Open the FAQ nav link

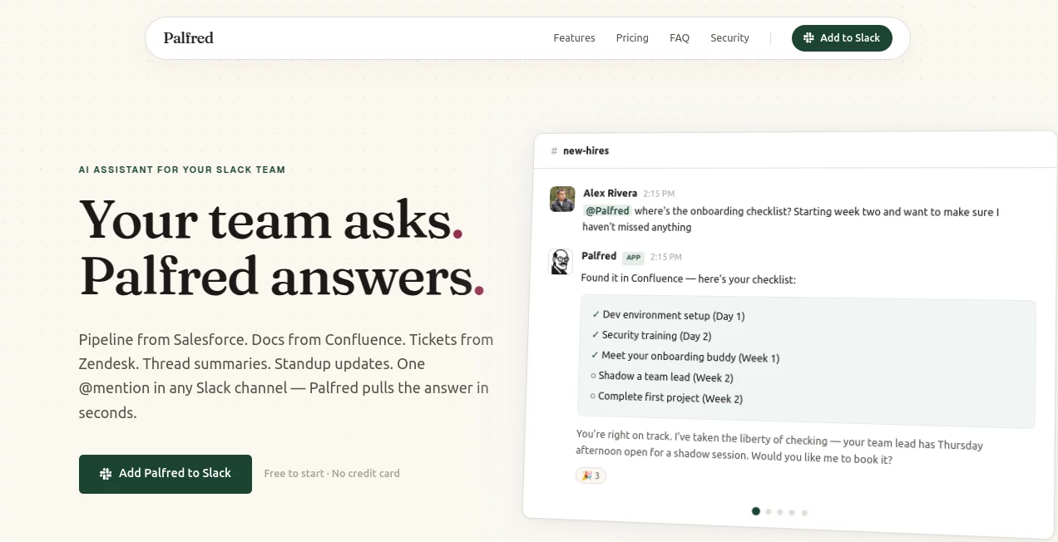click(680, 38)
